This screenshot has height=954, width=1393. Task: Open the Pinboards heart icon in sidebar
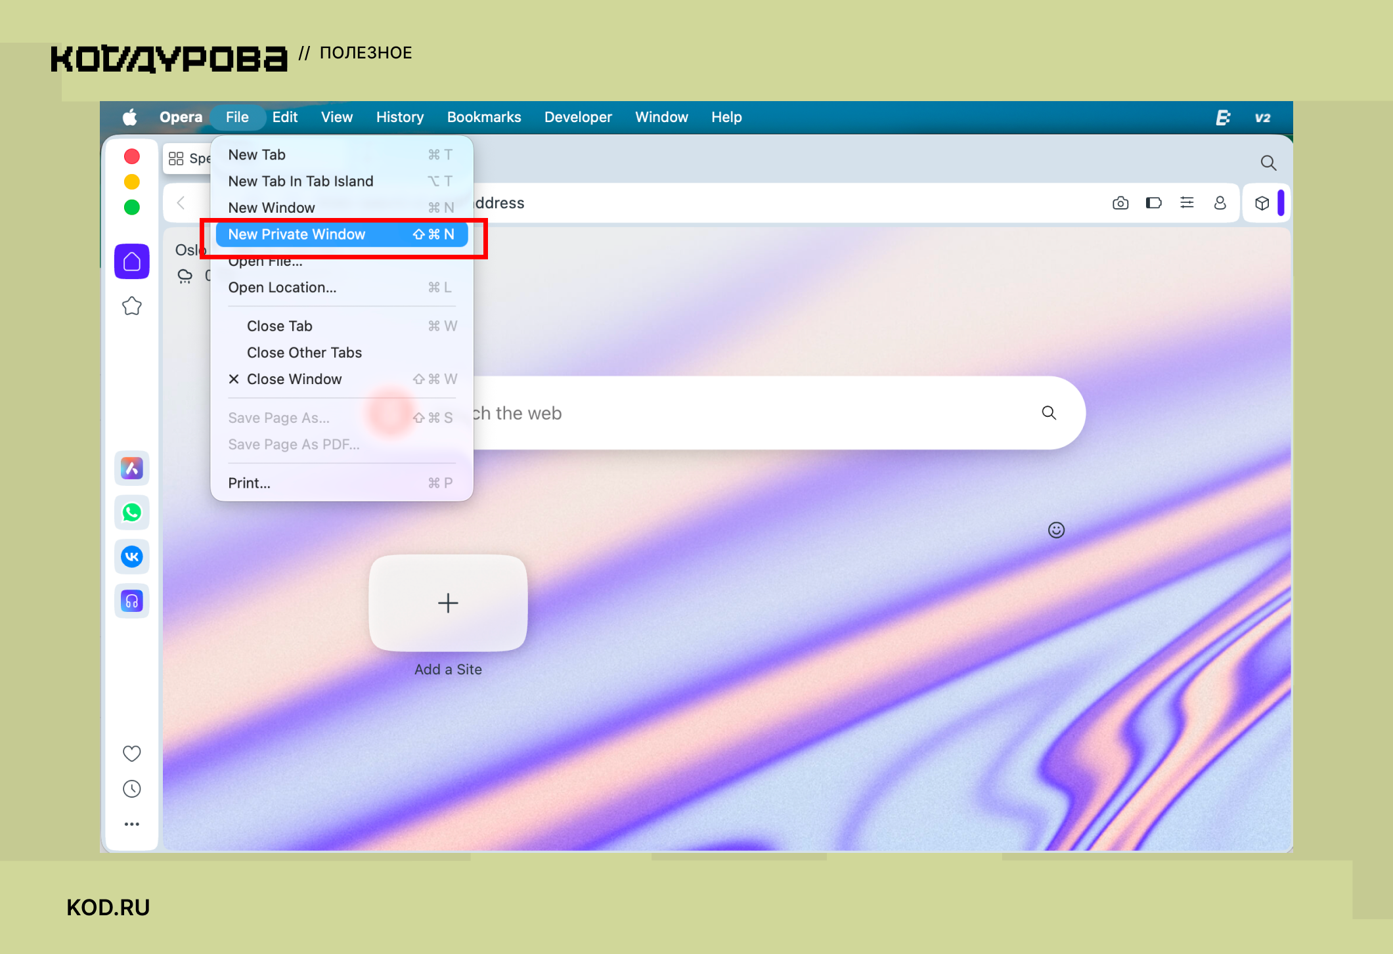point(132,753)
